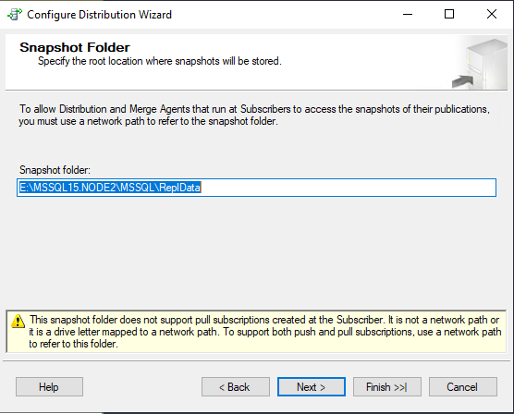Click the Finish >>| button
The image size is (514, 414).
tap(386, 387)
